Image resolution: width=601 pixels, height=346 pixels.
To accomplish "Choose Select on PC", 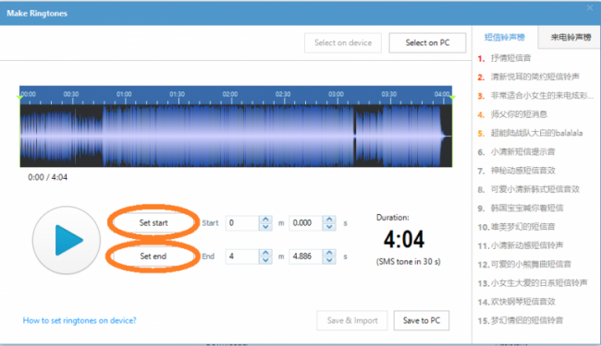I will coord(427,42).
